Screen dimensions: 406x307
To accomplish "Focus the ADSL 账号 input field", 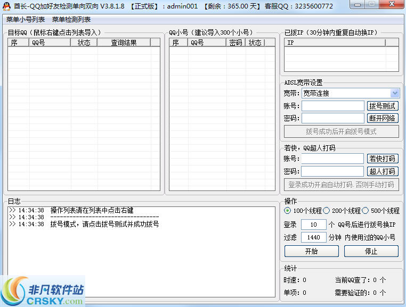I will pyautogui.click(x=333, y=106).
